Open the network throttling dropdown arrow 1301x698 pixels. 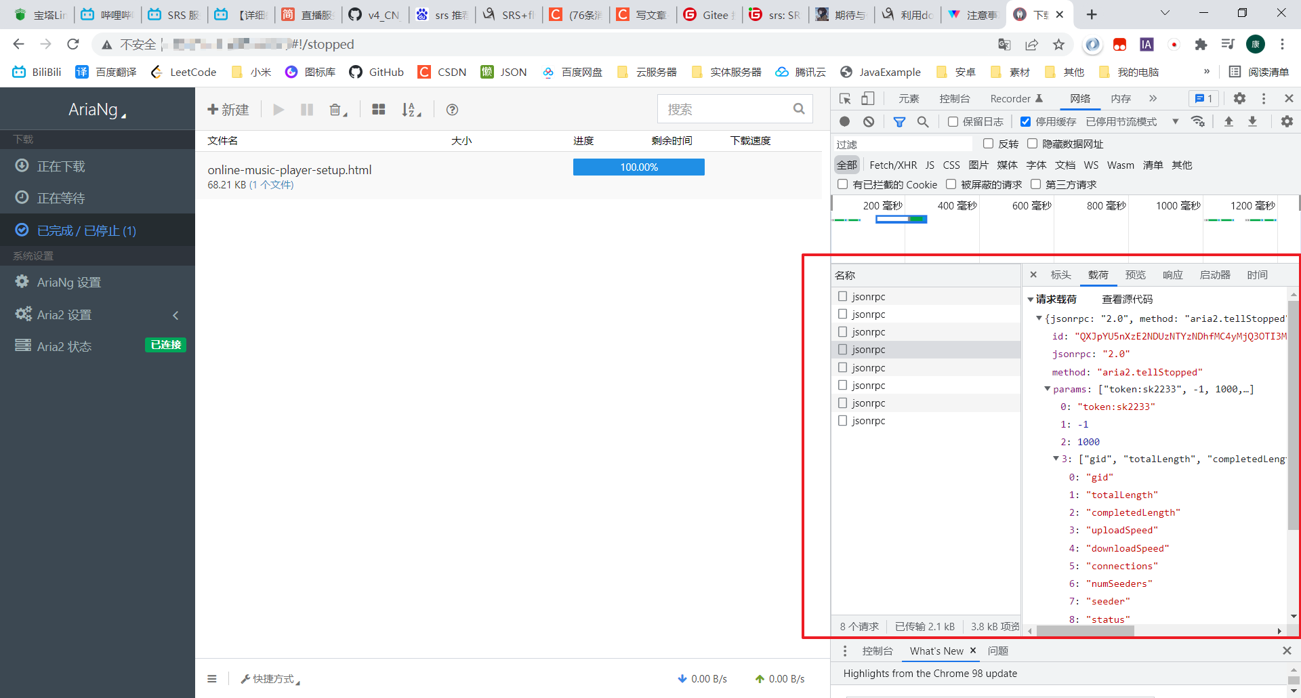click(x=1175, y=121)
